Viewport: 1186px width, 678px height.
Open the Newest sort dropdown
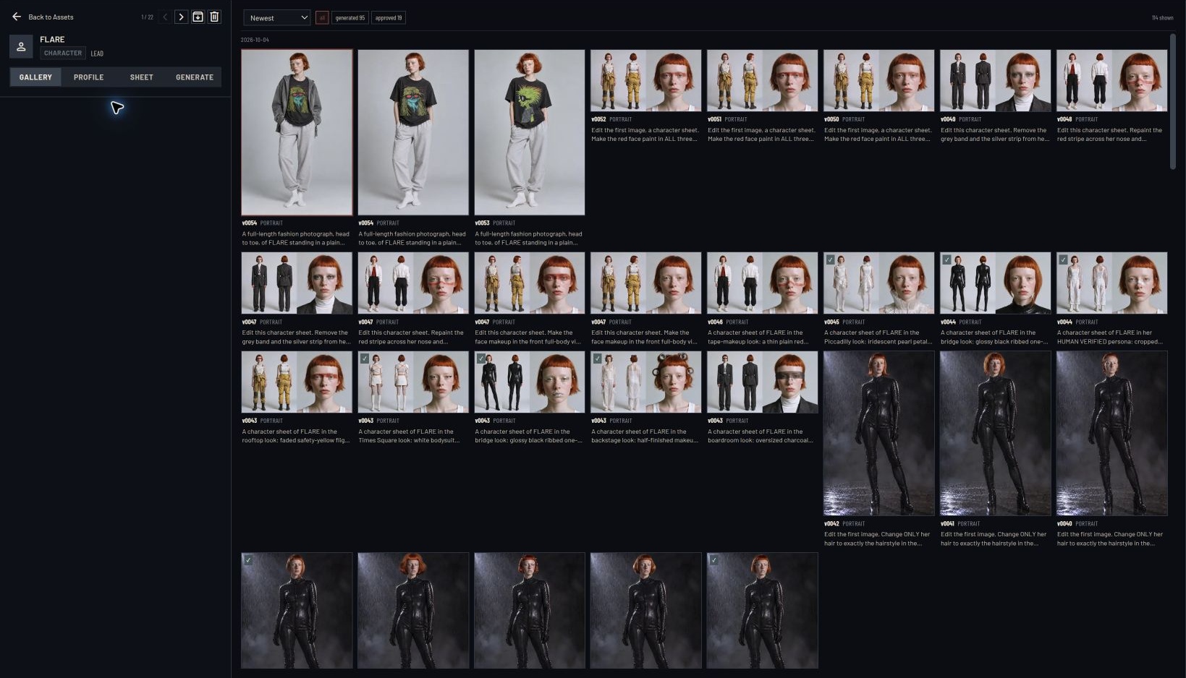[x=277, y=18]
